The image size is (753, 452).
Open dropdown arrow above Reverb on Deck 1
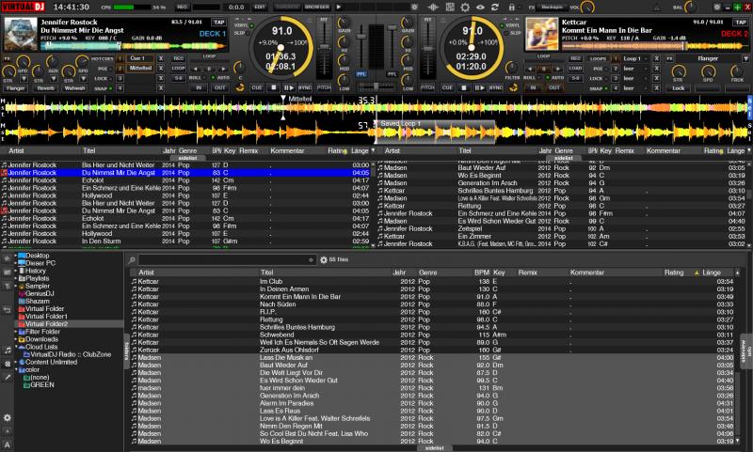point(54,78)
